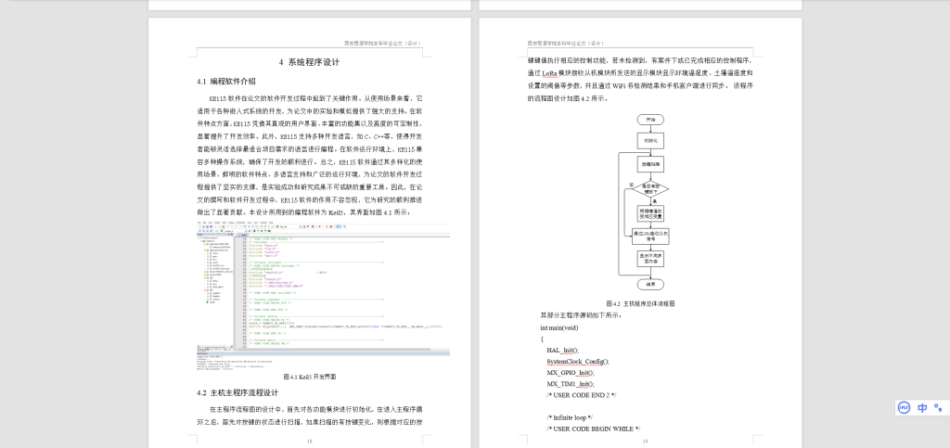Click the first paragraph line beginning 'KEIL5 软件在论文'
950x448 pixels.
click(x=315, y=97)
